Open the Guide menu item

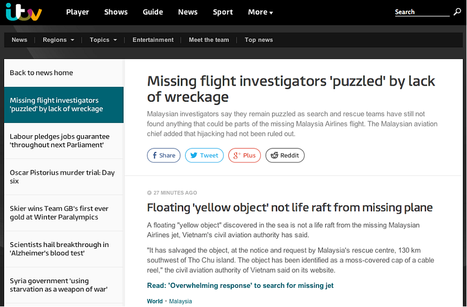[x=153, y=12]
